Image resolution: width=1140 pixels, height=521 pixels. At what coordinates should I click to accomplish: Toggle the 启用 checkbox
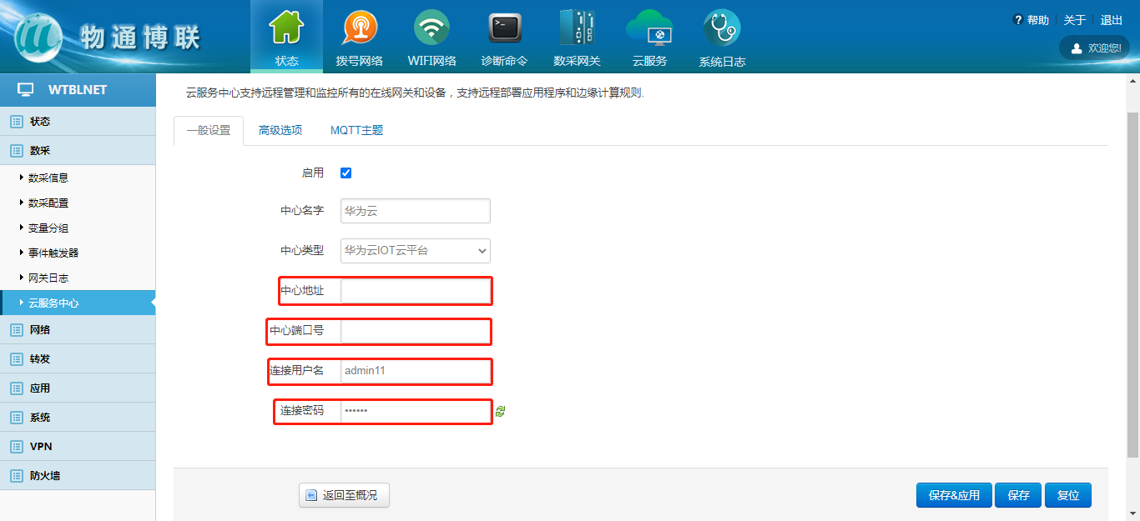(x=346, y=173)
